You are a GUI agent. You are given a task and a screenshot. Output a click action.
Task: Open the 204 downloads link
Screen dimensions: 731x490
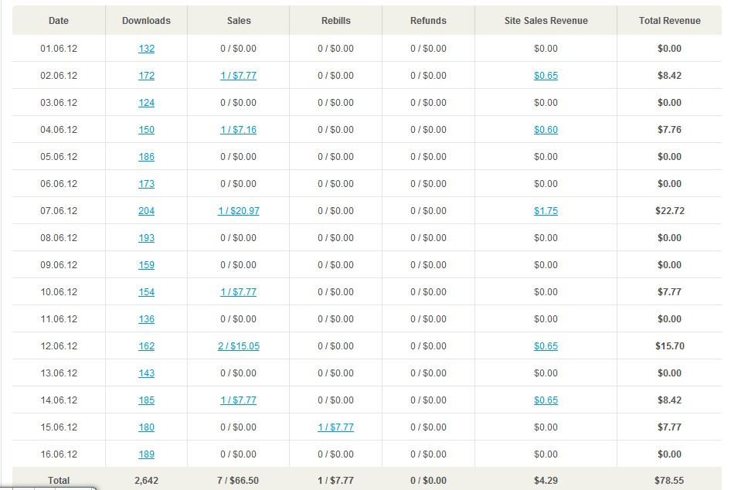146,211
